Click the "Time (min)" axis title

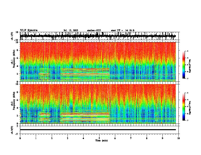click(x=102, y=141)
